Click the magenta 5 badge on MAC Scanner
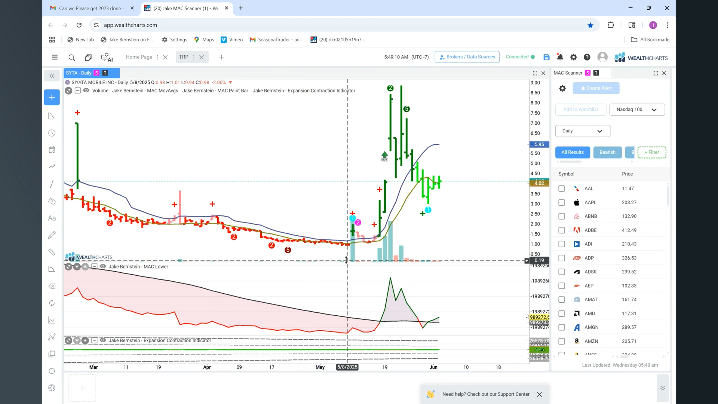Viewport: 718px width, 404px height. 587,73
